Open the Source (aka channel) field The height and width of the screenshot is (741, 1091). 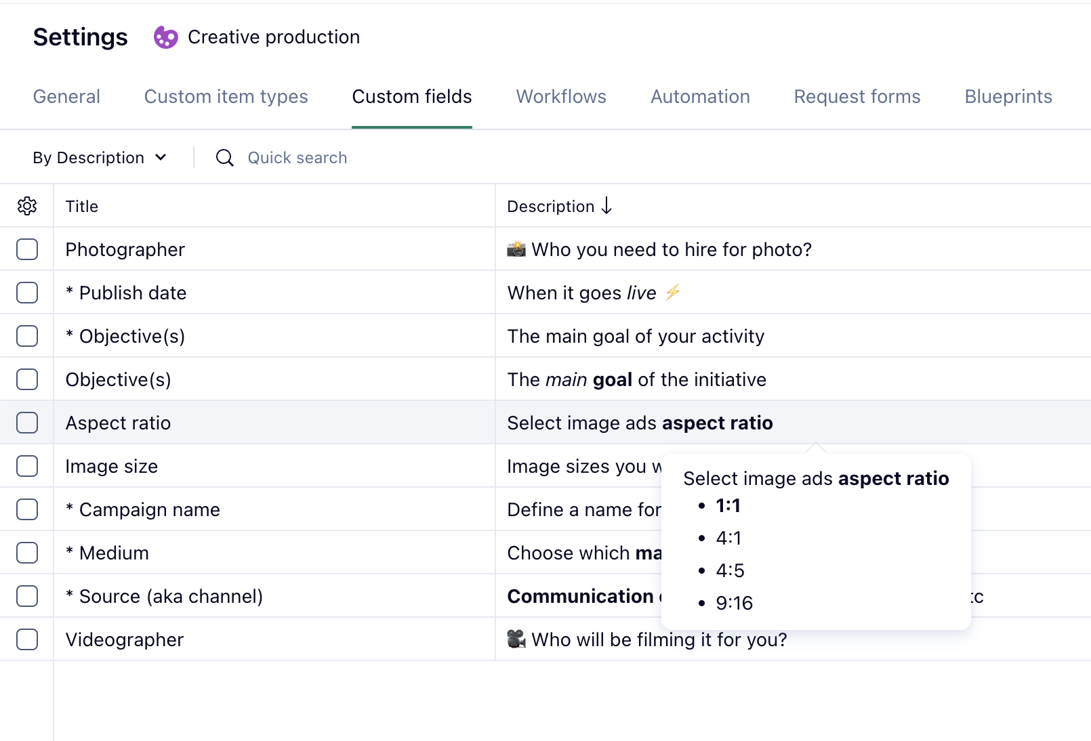171,596
